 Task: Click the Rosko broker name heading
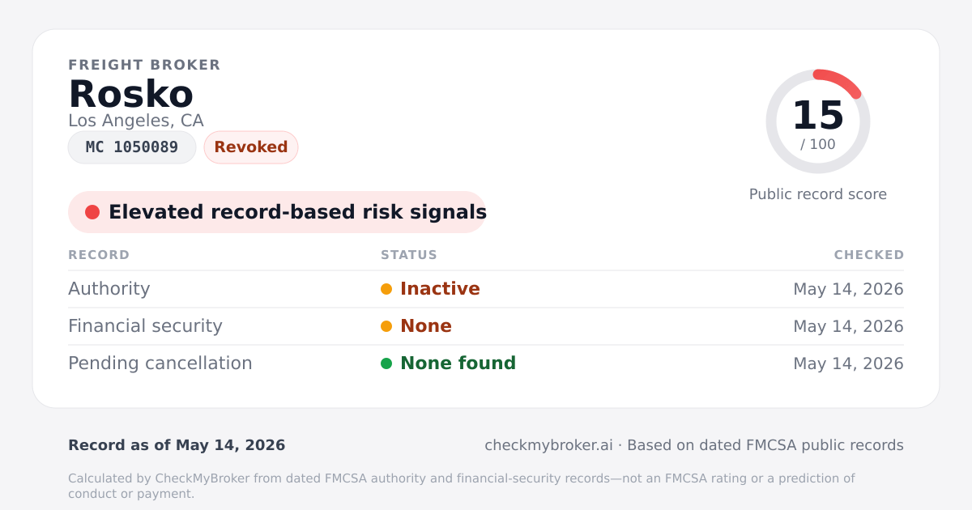tap(131, 94)
